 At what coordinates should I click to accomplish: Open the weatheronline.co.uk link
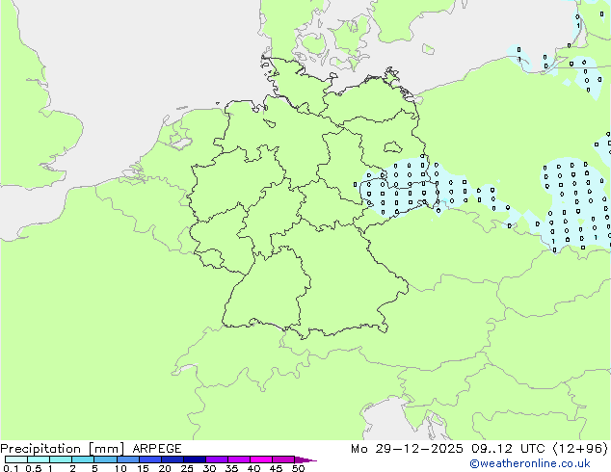click(x=530, y=463)
